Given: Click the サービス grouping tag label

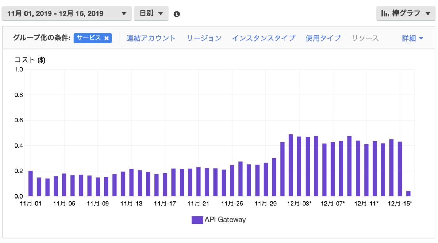Looking at the screenshot, I should [89, 38].
